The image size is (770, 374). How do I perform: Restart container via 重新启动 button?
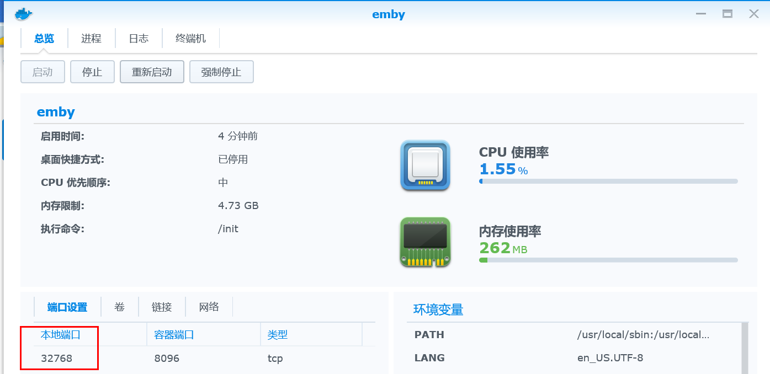[x=152, y=72]
